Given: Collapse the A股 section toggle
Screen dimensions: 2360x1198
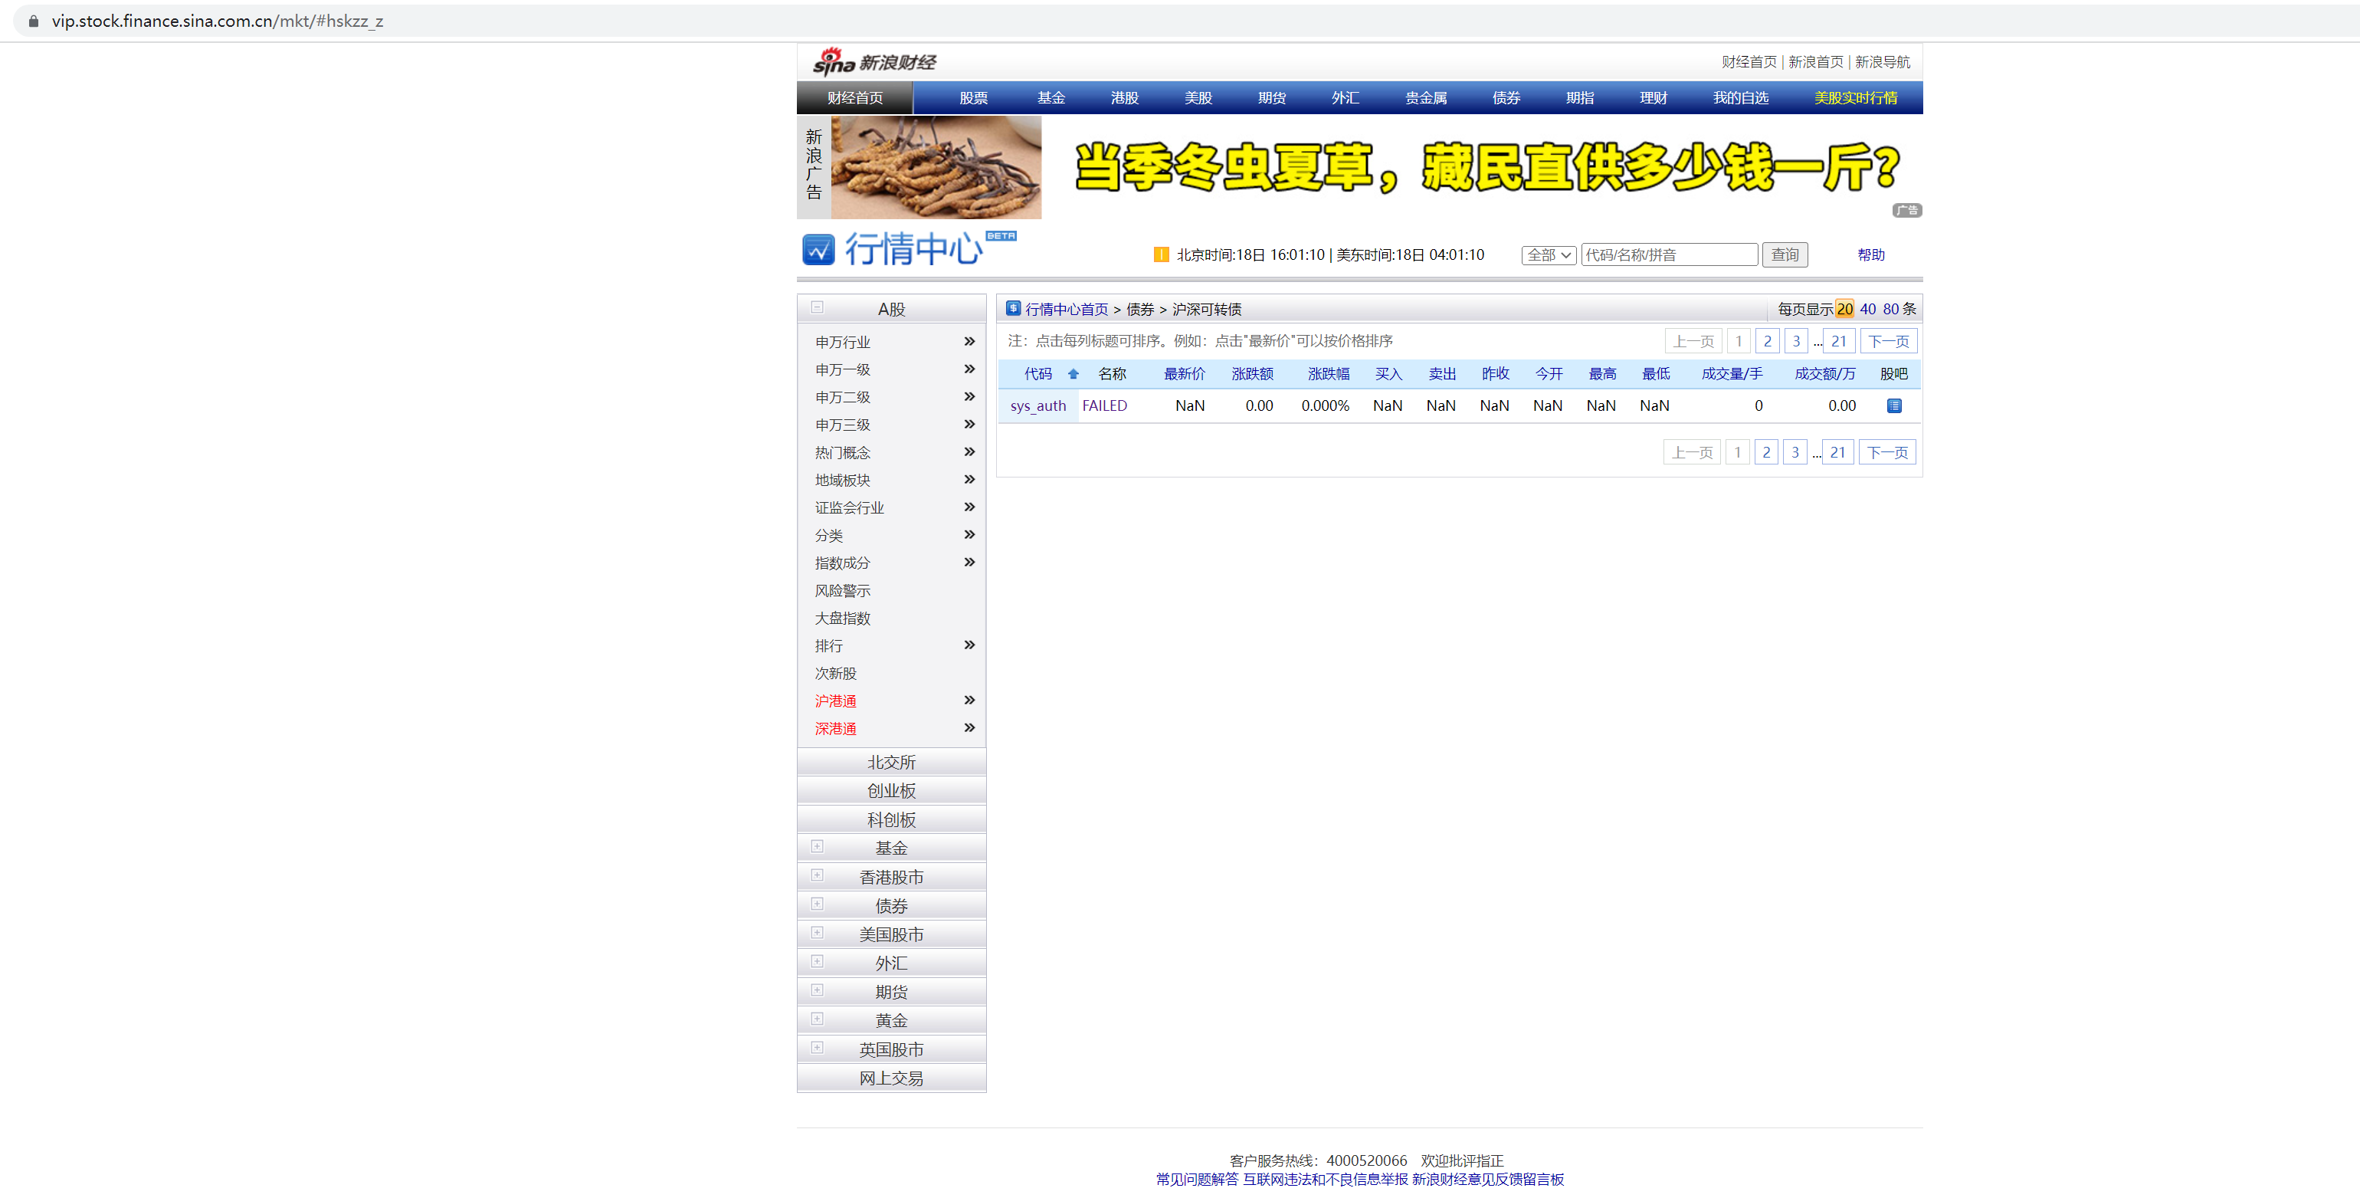Looking at the screenshot, I should point(818,308).
